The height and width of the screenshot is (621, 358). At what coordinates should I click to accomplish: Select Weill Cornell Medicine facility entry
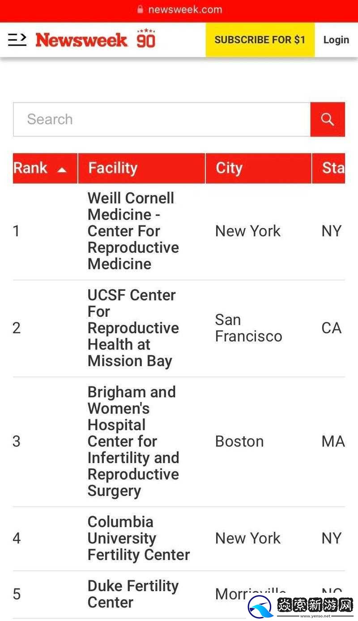click(133, 231)
